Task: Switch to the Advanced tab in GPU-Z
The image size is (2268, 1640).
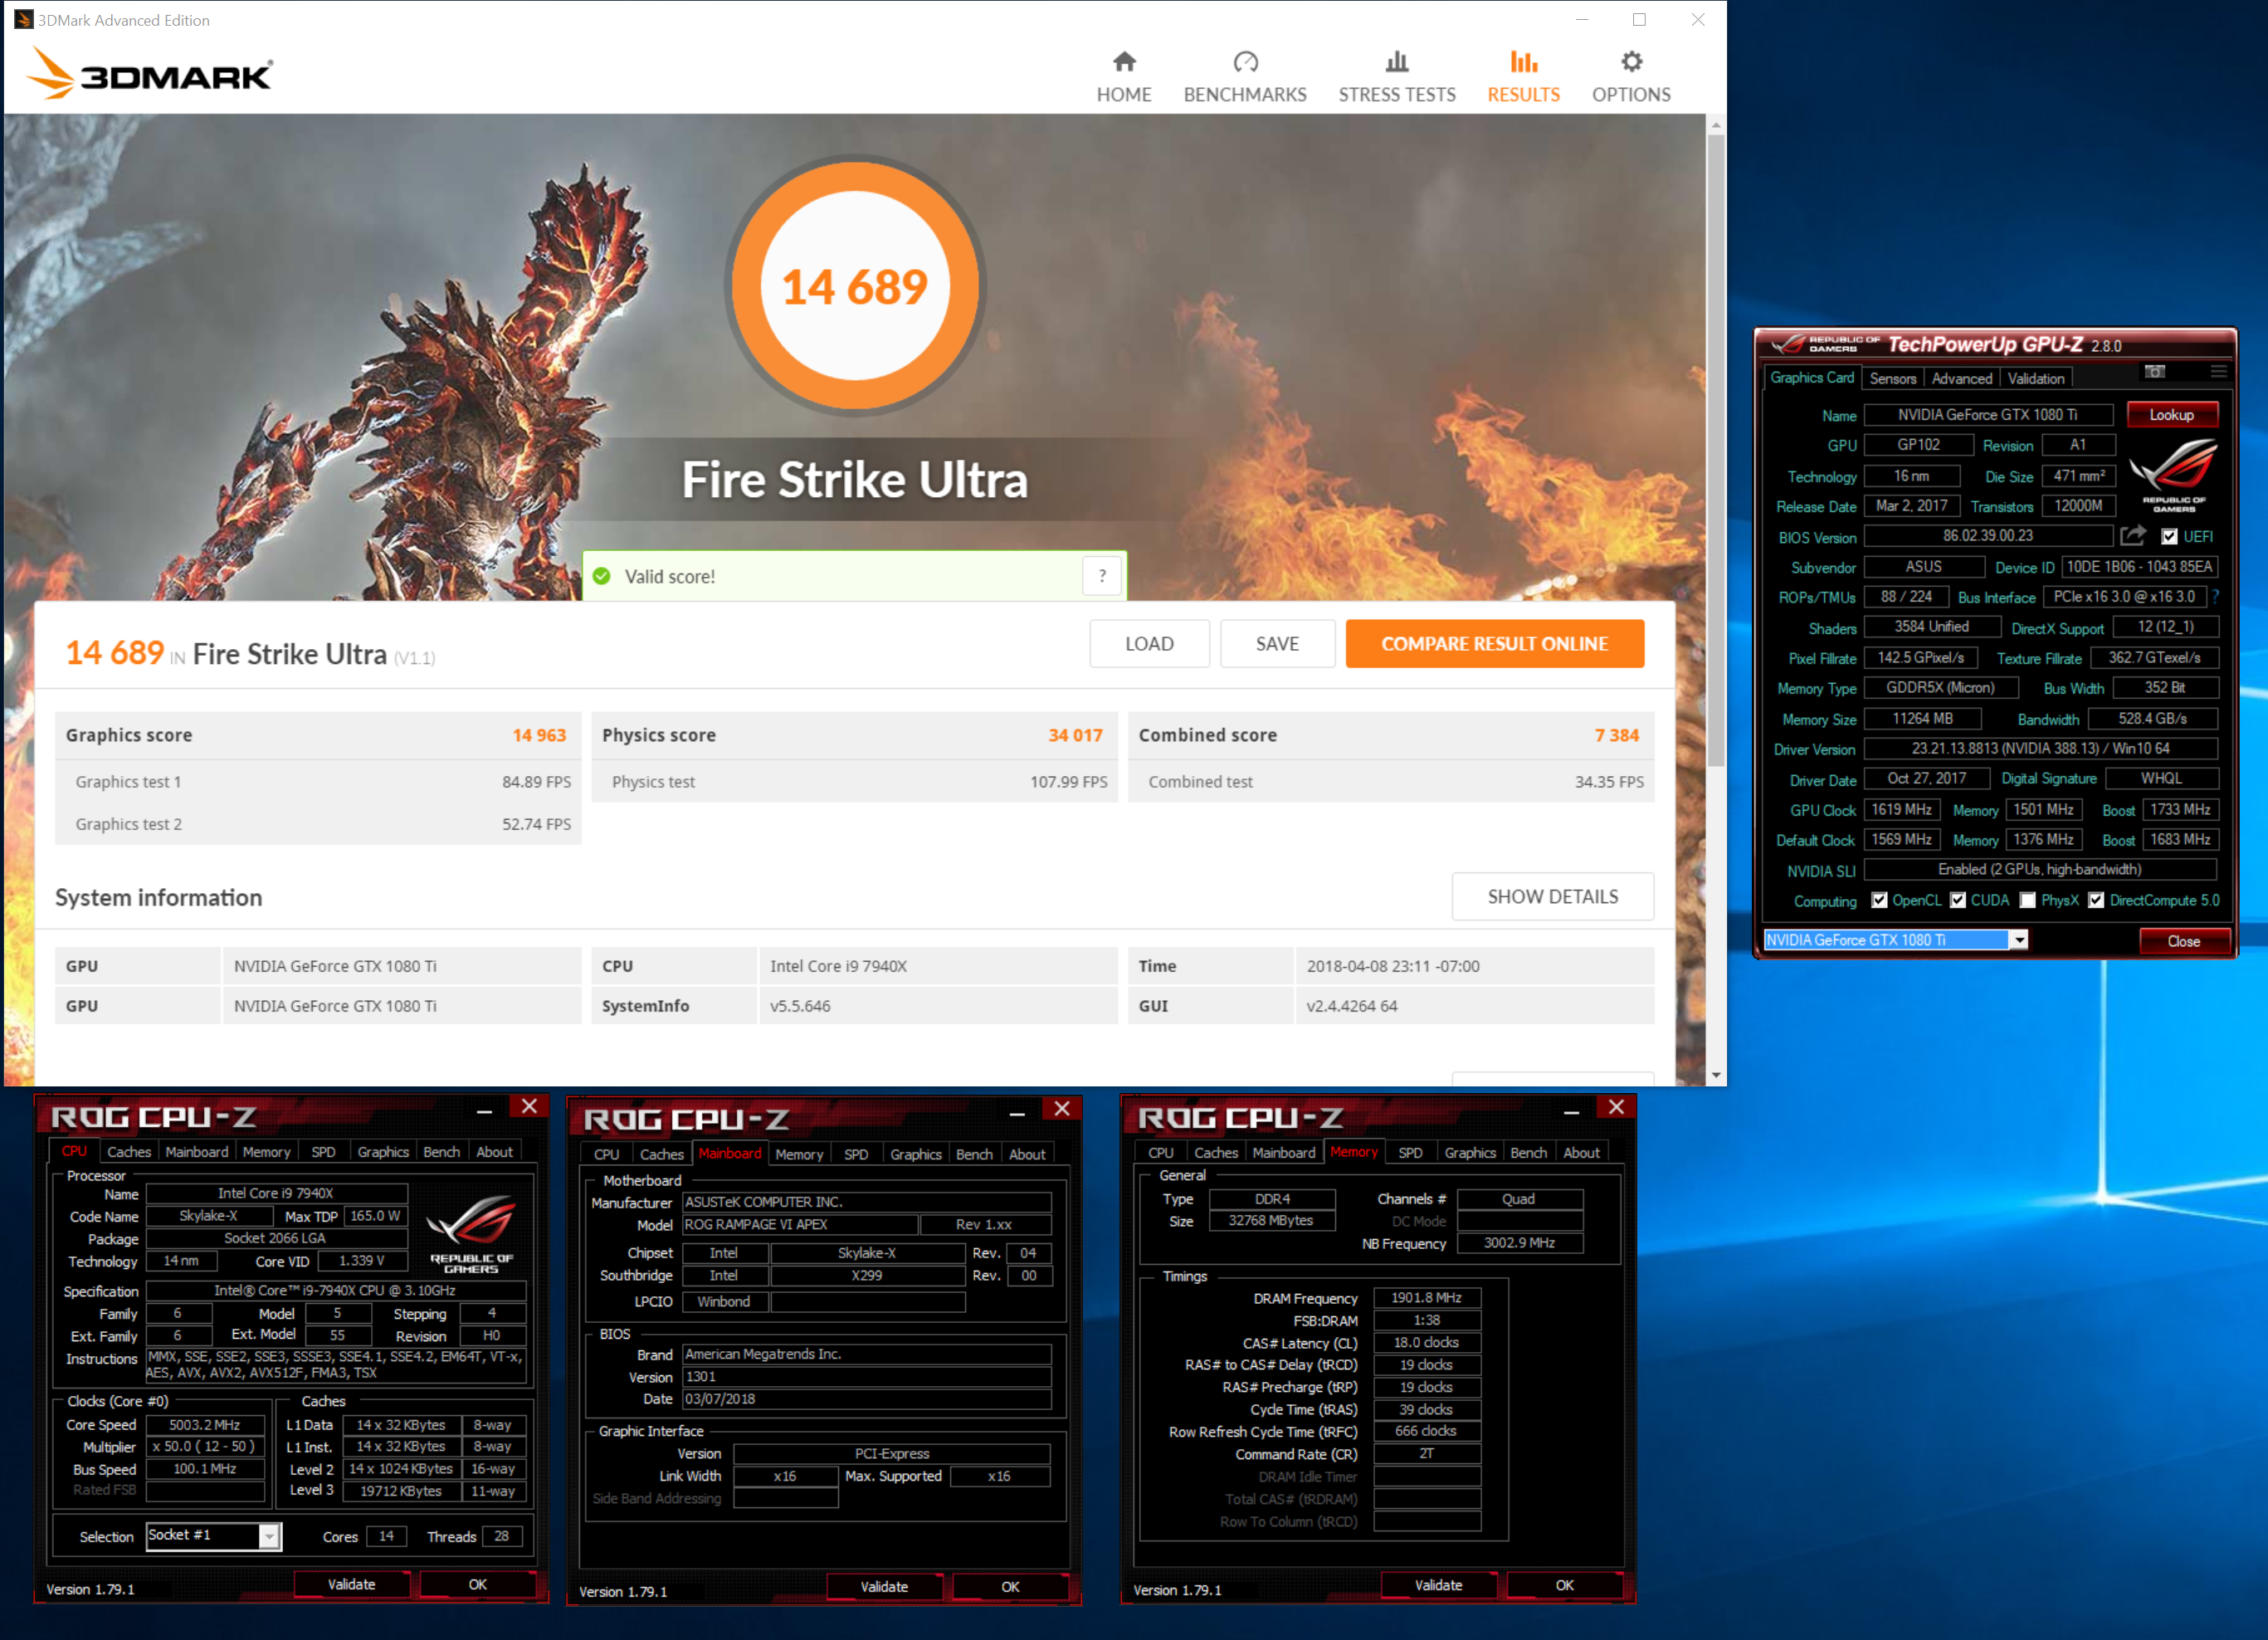Action: click(1961, 378)
